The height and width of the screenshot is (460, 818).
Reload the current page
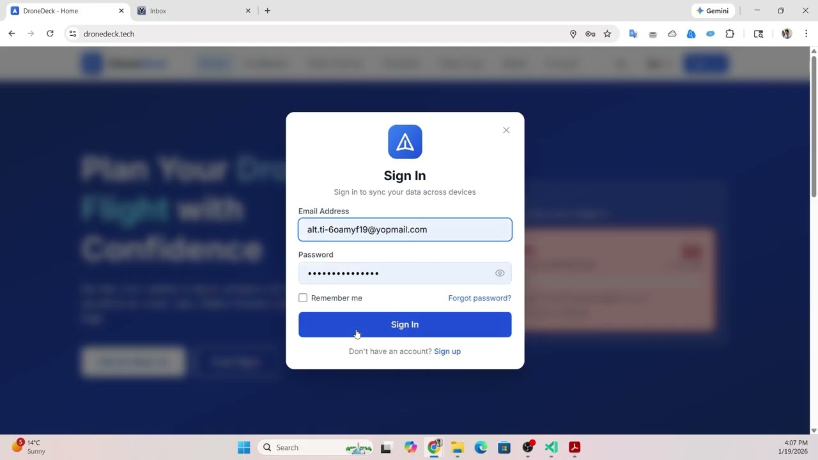pyautogui.click(x=50, y=34)
